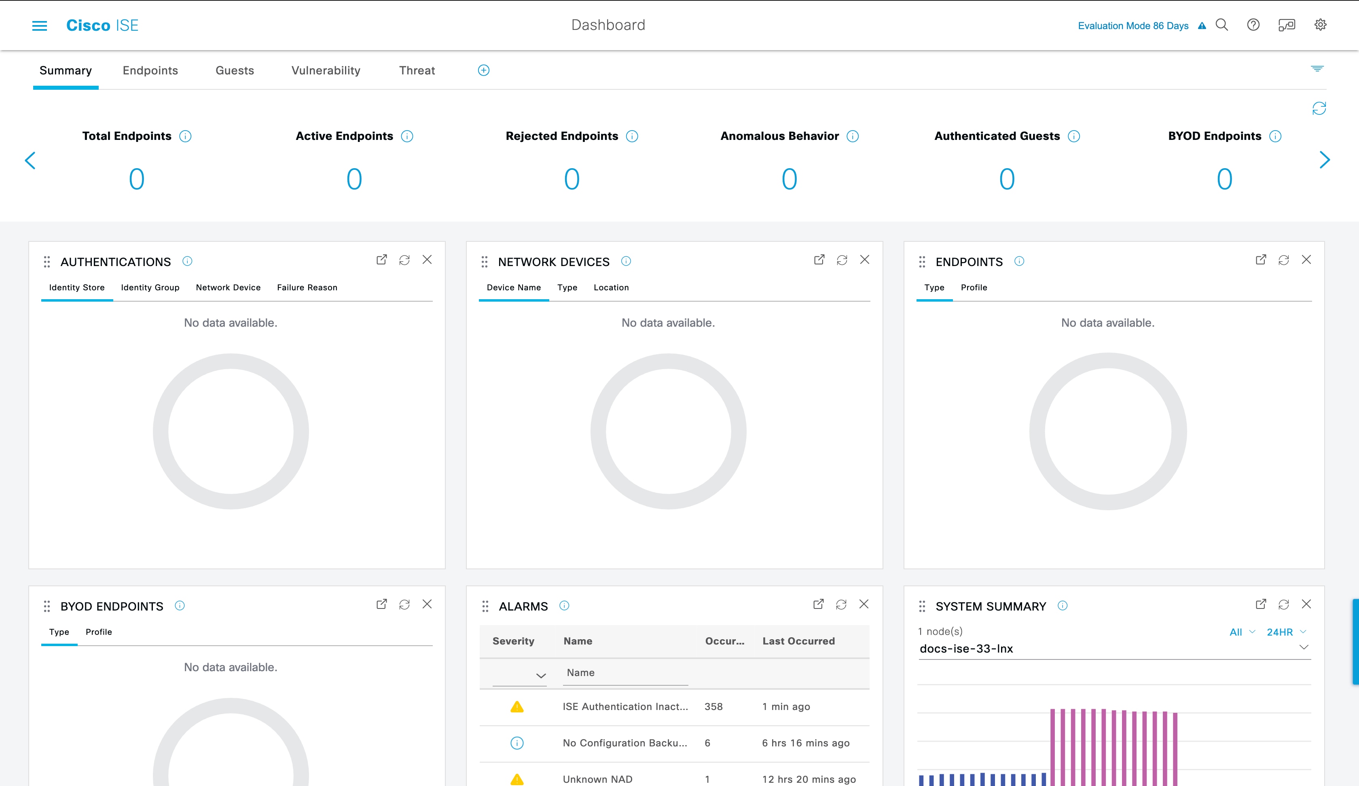Close the BYOD Endpoints dashlet

428,604
